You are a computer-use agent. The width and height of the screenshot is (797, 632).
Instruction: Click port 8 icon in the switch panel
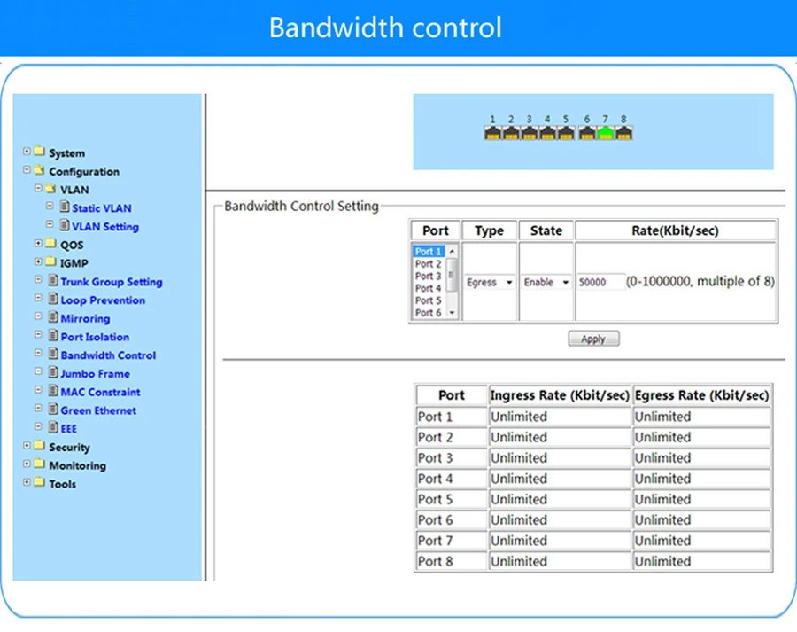click(623, 133)
